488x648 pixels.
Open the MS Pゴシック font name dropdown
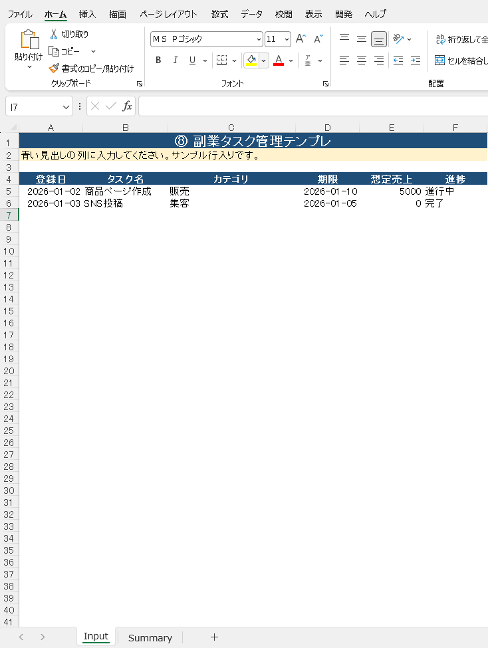point(259,39)
